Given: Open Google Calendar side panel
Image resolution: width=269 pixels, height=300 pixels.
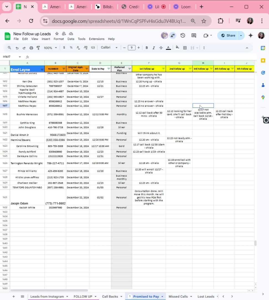Looking at the screenshot, I should [x=263, y=48].
